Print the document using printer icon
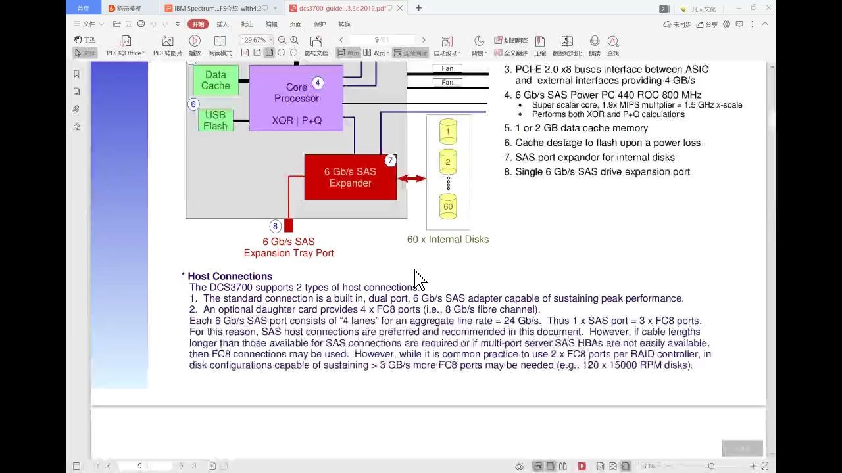This screenshot has width=842, height=473. click(x=141, y=24)
